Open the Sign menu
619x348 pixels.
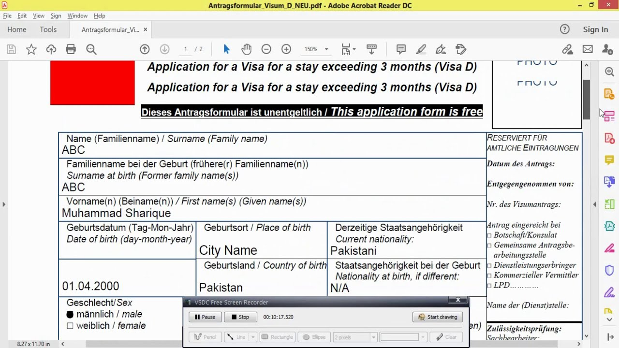coord(56,16)
